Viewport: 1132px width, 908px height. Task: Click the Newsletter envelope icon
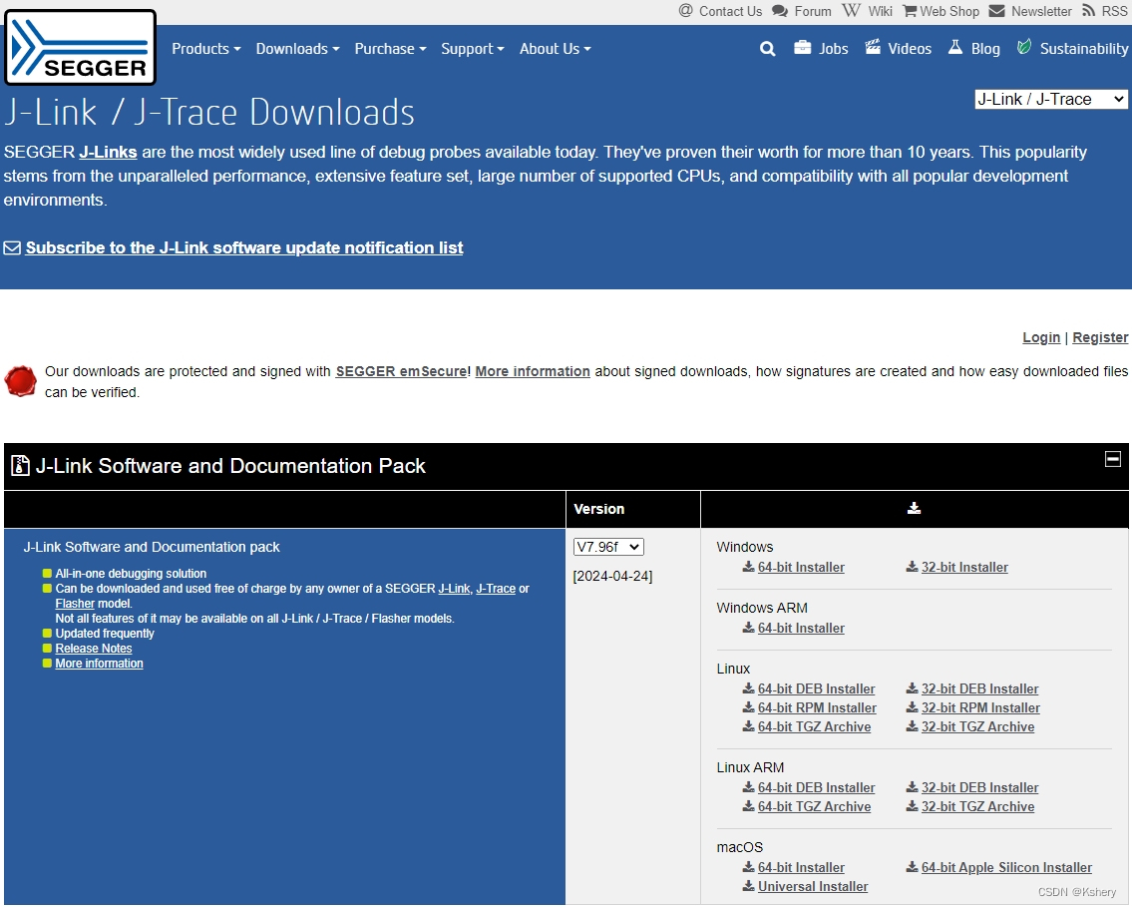tap(997, 11)
